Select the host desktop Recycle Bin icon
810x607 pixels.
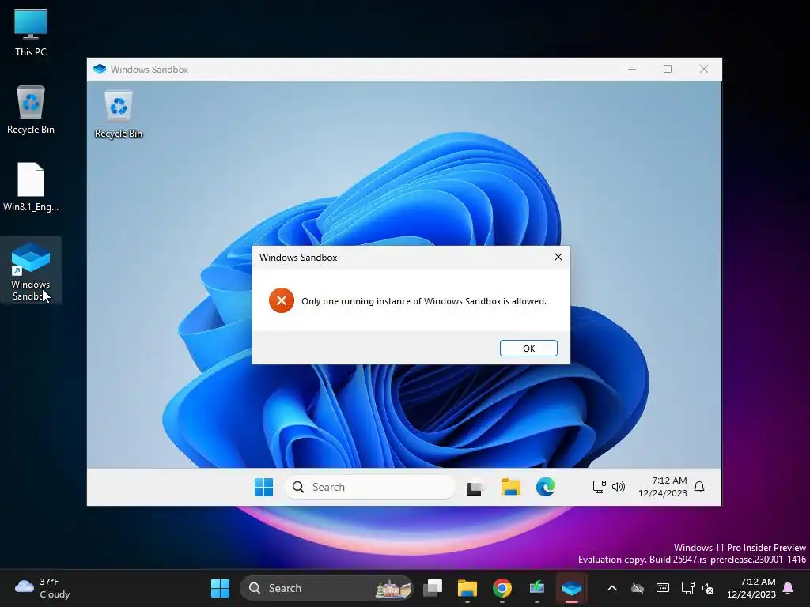click(31, 110)
